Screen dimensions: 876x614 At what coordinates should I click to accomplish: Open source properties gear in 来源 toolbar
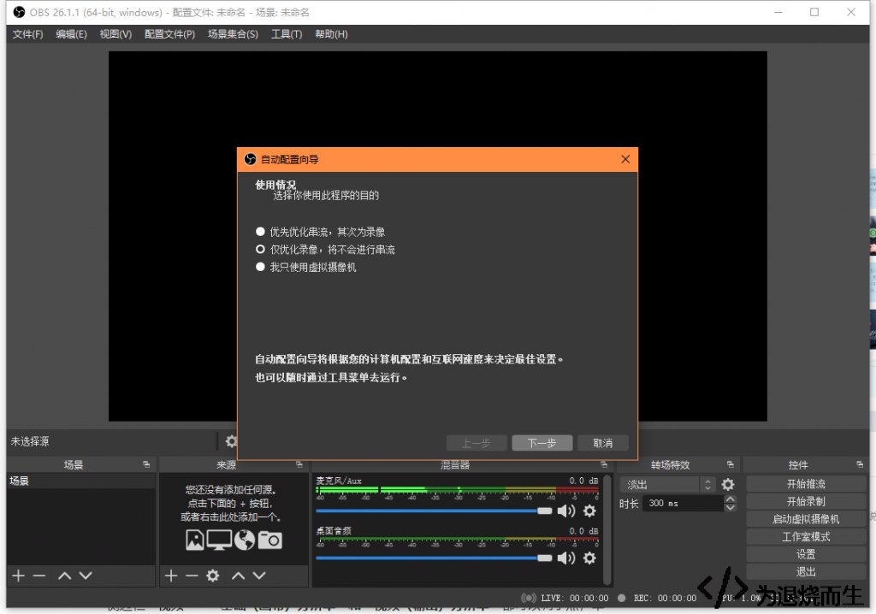[x=213, y=576]
